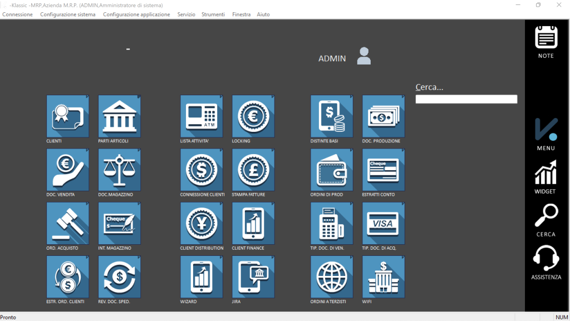570x321 pixels.
Task: Open the Configurazione sistema menu
Action: [x=68, y=14]
